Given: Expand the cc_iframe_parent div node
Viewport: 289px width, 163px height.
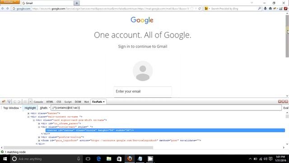Looking at the screenshot, I should click(x=39, y=124).
